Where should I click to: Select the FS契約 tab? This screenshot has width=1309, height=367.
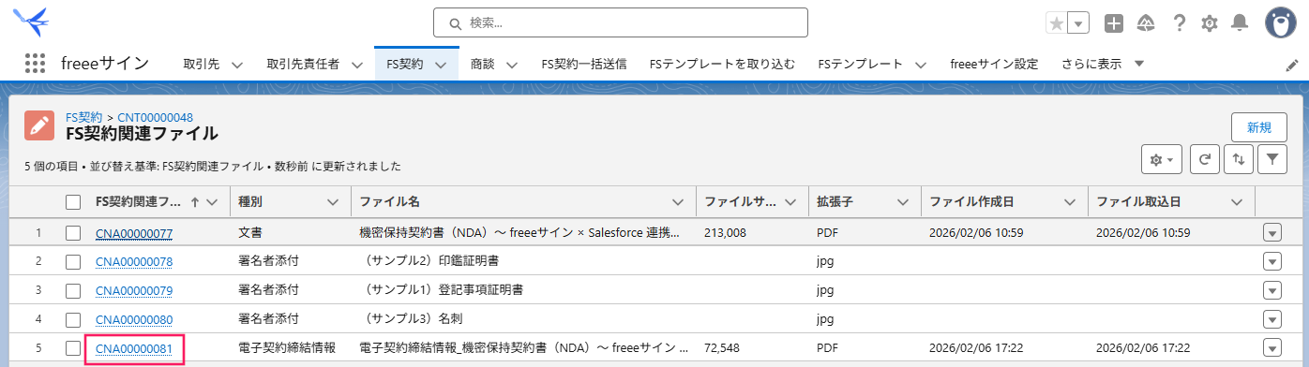[404, 65]
